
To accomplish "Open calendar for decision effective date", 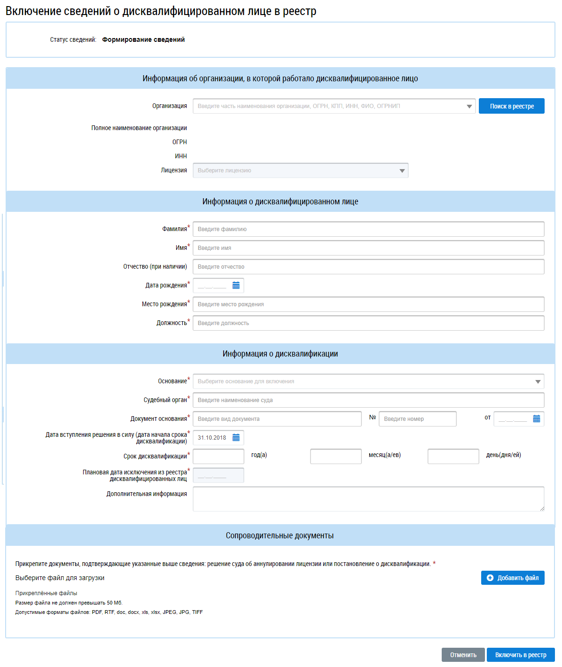I will (x=236, y=438).
